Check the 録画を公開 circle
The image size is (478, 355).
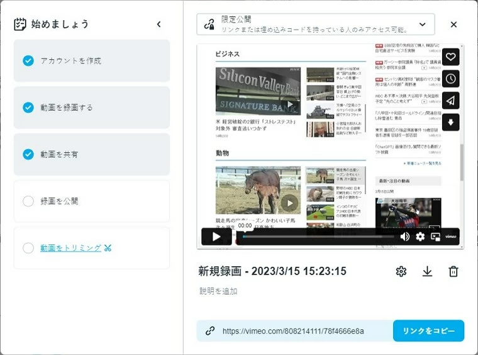tap(28, 201)
